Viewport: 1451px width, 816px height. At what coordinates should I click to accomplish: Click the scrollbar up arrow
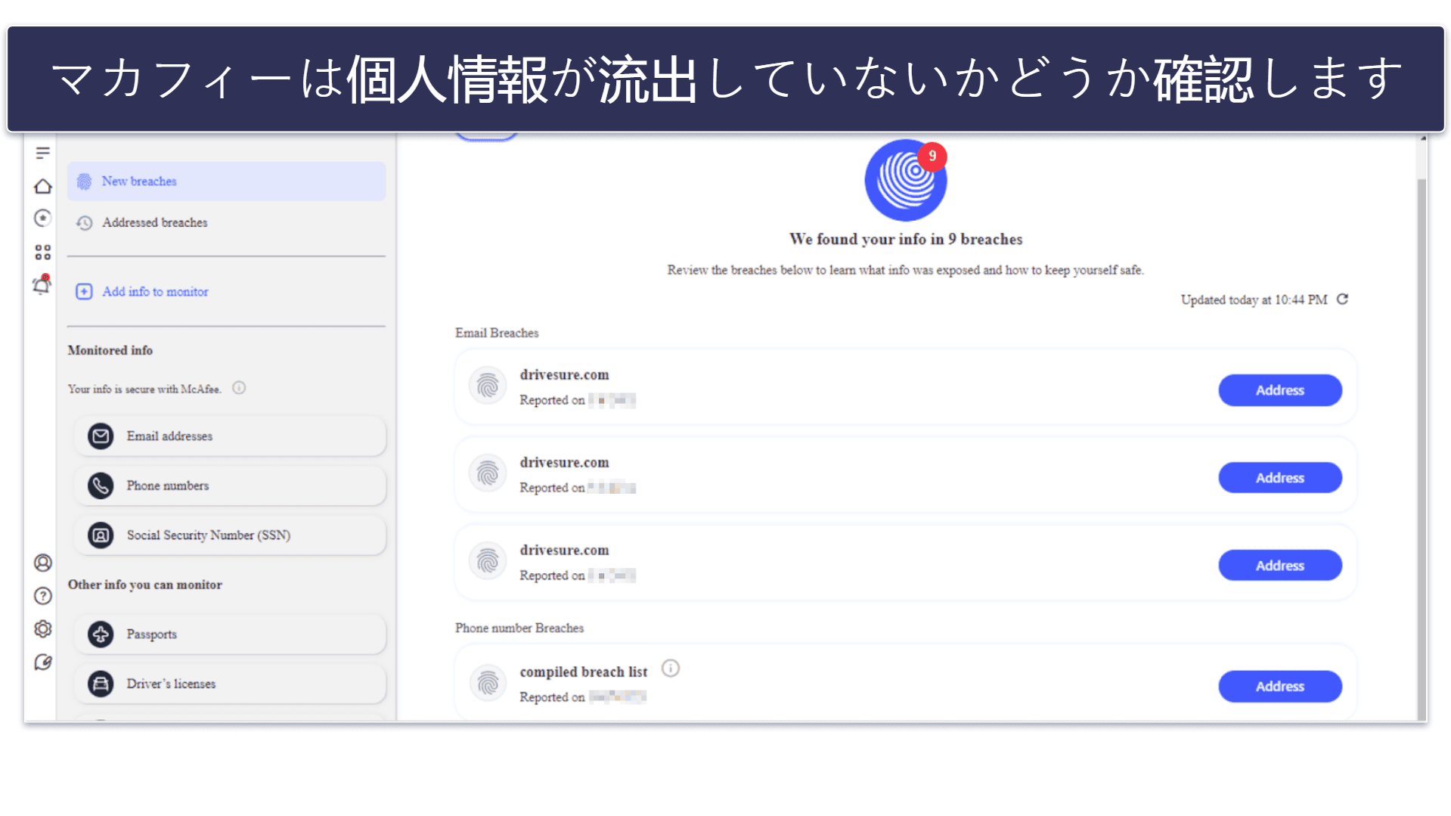click(1422, 139)
